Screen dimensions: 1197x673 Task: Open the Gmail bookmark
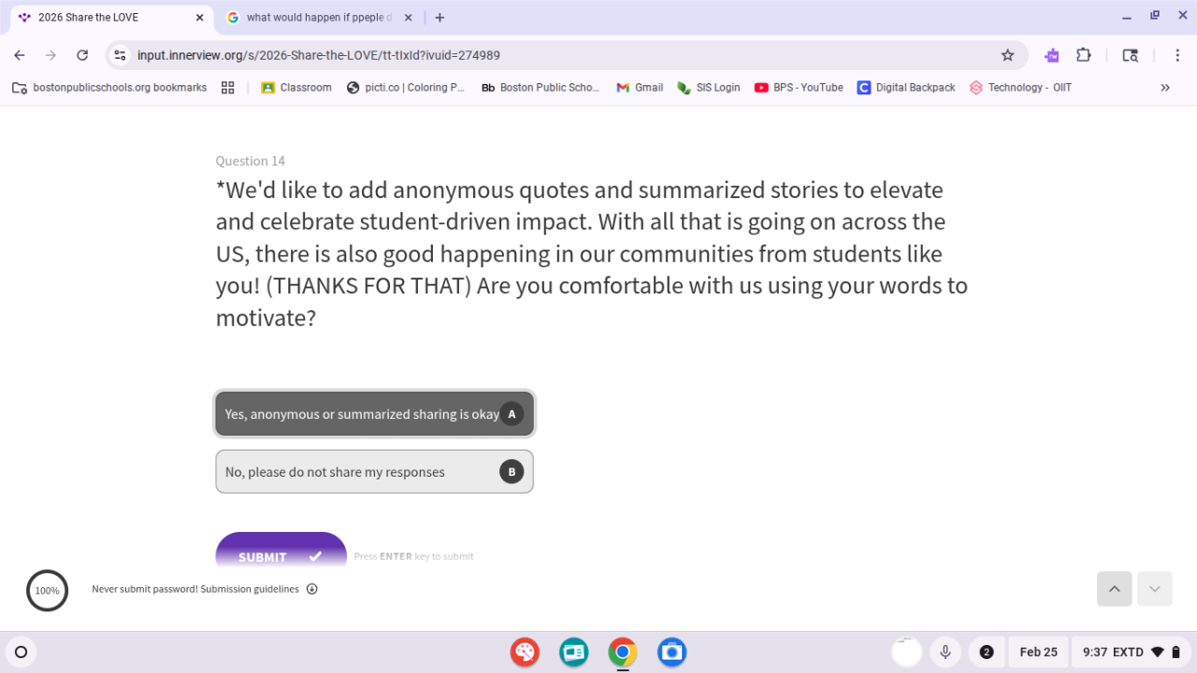pyautogui.click(x=640, y=88)
